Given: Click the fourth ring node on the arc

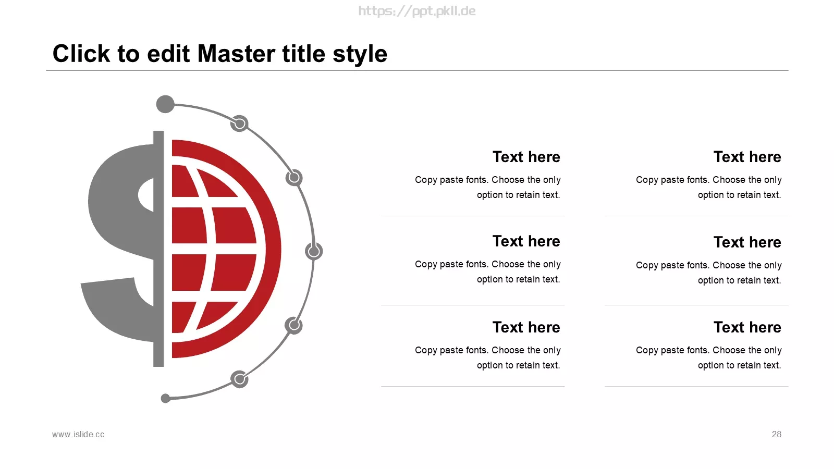Looking at the screenshot, I should click(x=293, y=326).
